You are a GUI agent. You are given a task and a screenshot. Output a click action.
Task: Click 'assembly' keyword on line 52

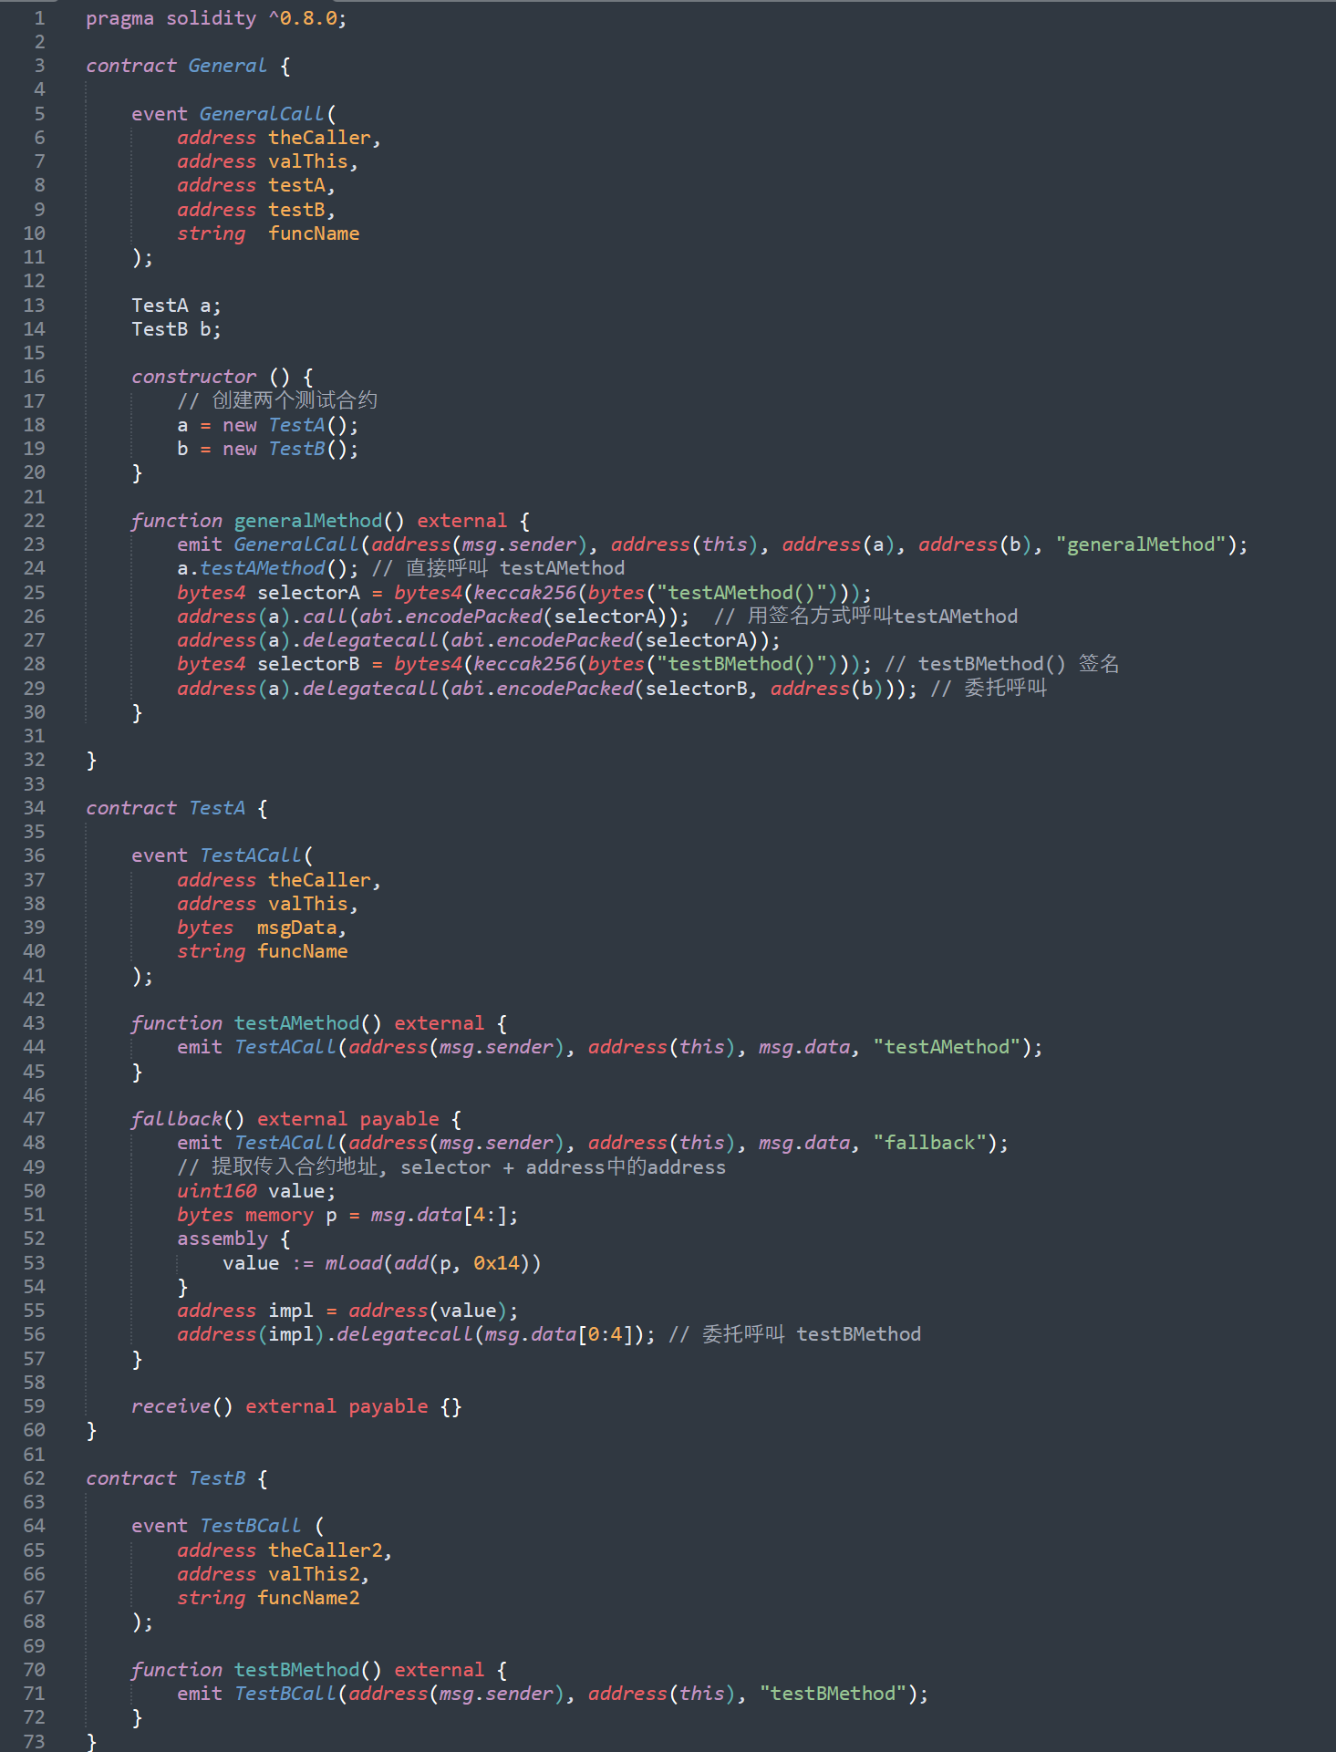coord(223,1239)
